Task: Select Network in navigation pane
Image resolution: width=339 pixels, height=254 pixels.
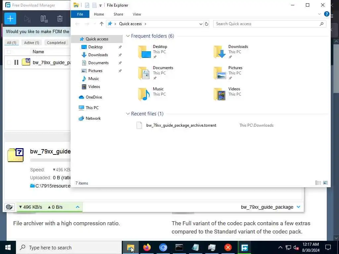Action: pyautogui.click(x=93, y=118)
